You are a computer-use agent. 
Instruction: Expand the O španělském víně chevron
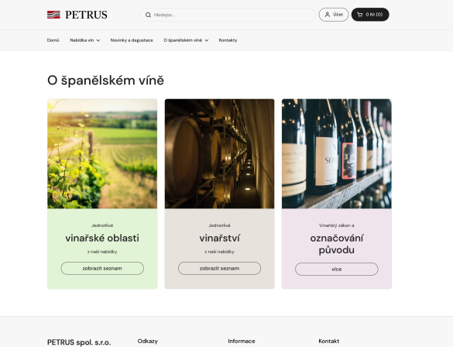point(207,40)
